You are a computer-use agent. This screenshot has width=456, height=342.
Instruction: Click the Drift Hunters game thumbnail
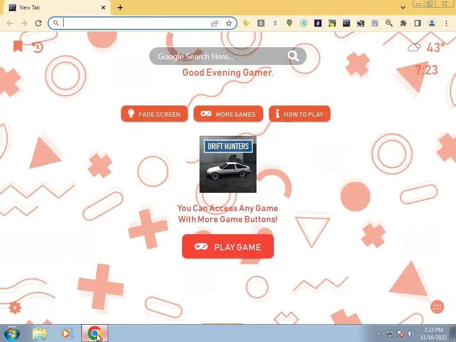click(x=228, y=164)
